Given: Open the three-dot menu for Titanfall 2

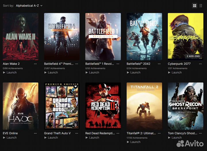Looking at the screenshot, I should (159, 133).
